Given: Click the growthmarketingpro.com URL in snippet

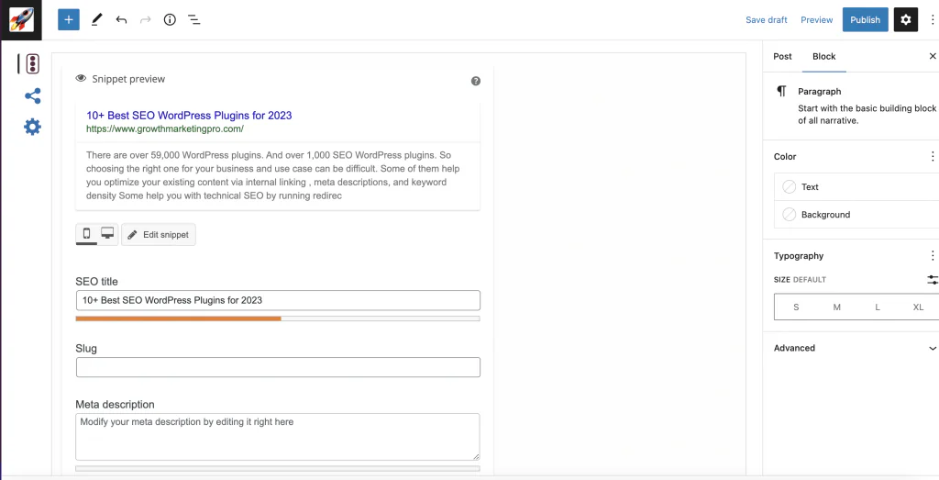Looking at the screenshot, I should pos(165,128).
